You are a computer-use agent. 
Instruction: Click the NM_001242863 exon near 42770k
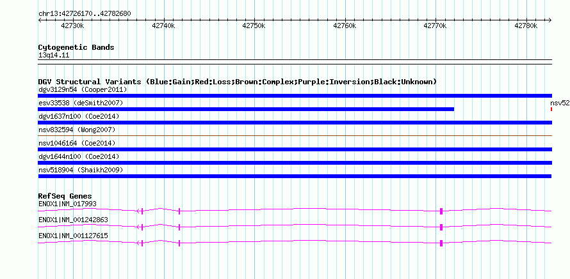441,227
